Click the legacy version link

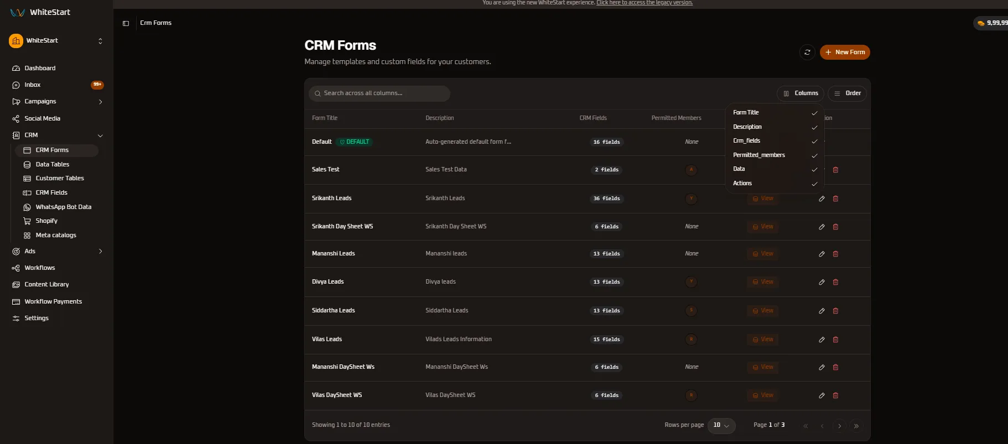click(x=645, y=3)
